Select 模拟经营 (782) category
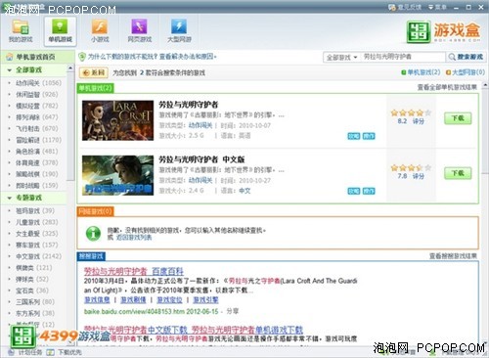This screenshot has height=358, width=489. (37, 106)
